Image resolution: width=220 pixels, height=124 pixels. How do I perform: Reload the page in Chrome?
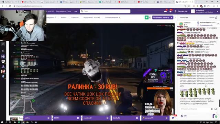pos(10,6)
